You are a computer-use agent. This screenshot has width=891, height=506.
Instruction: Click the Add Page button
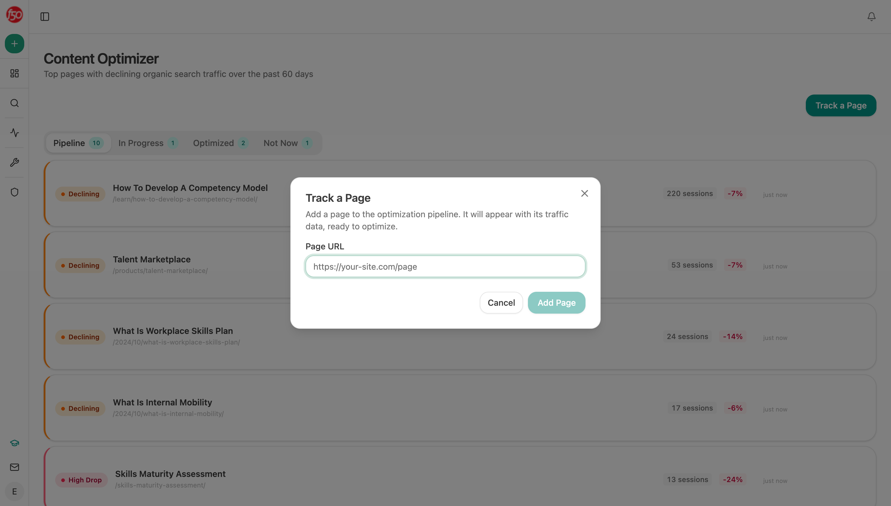556,303
